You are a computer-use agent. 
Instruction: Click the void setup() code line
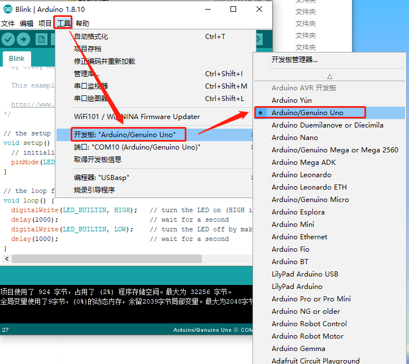click(27, 143)
